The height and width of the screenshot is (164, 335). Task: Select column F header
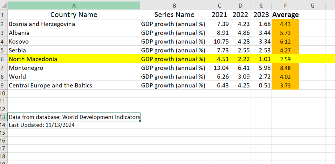pyautogui.click(x=285, y=5)
